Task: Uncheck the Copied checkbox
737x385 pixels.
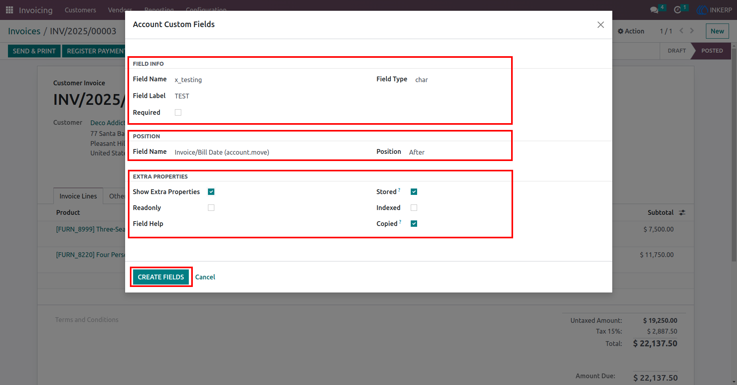Action: coord(414,224)
